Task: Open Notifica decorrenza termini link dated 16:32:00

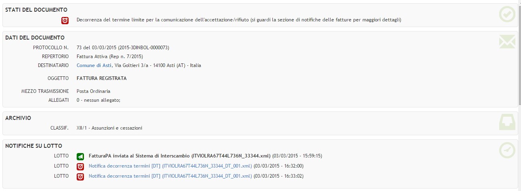Action: tap(170, 166)
